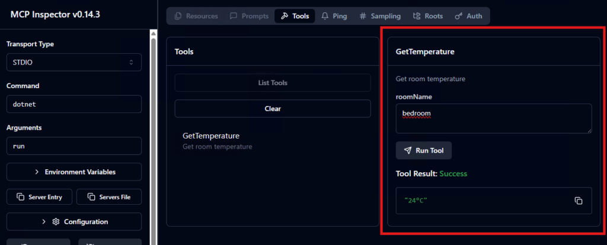Click the sidebar scrollbar up arrow
This screenshot has width=607, height=245.
click(154, 34)
